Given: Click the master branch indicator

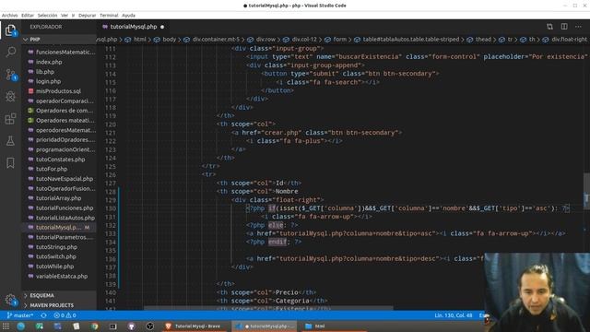Looking at the screenshot, I should pos(20,315).
